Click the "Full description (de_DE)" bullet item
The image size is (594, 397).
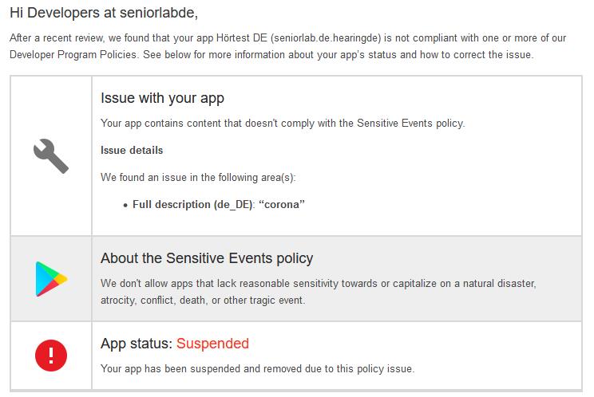pyautogui.click(x=193, y=204)
